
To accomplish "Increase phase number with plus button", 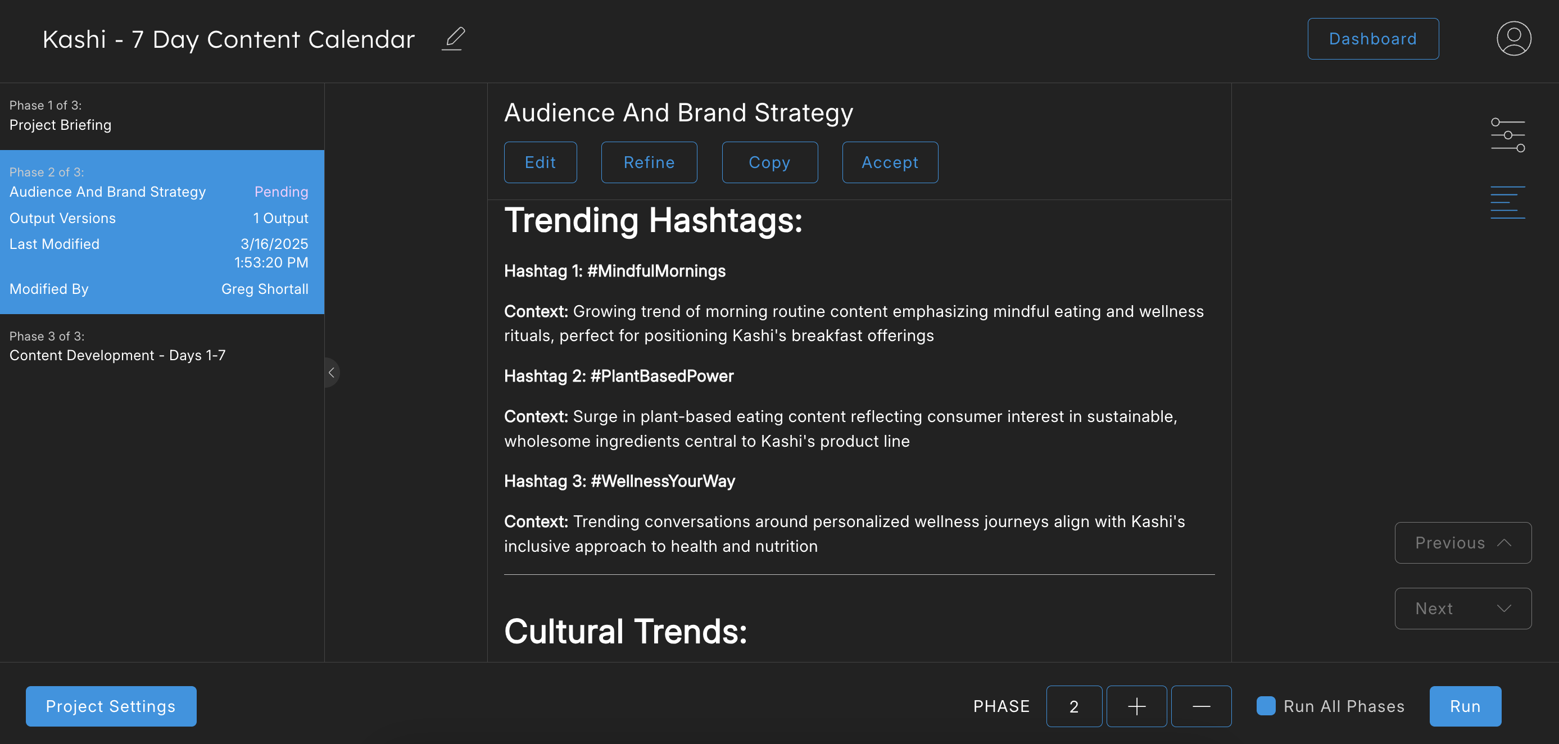I will pos(1136,706).
